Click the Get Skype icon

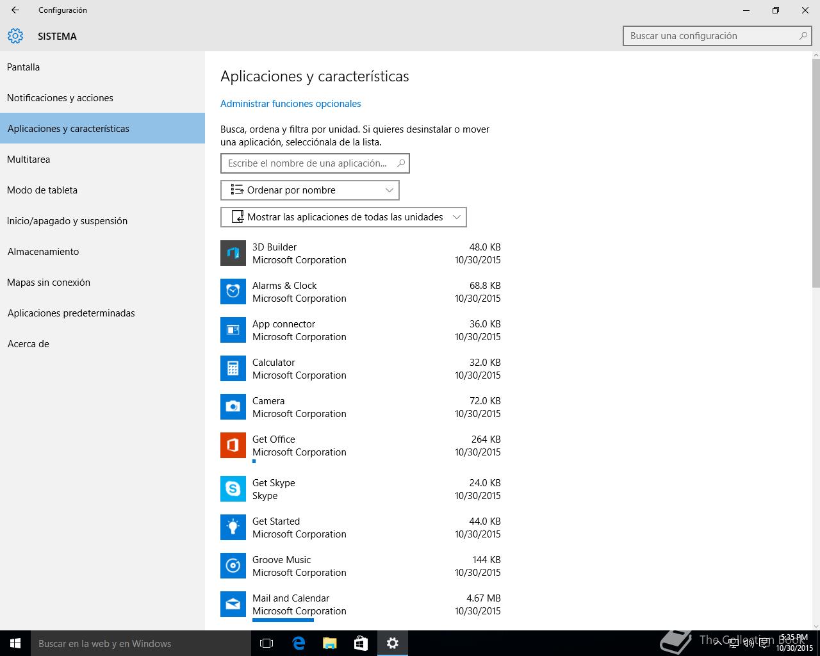click(233, 489)
